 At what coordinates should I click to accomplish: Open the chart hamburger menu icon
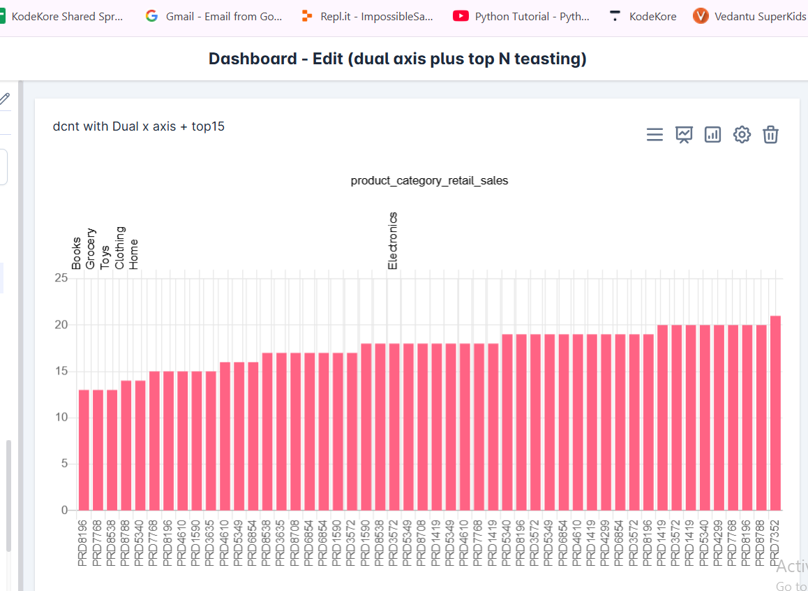(x=654, y=135)
